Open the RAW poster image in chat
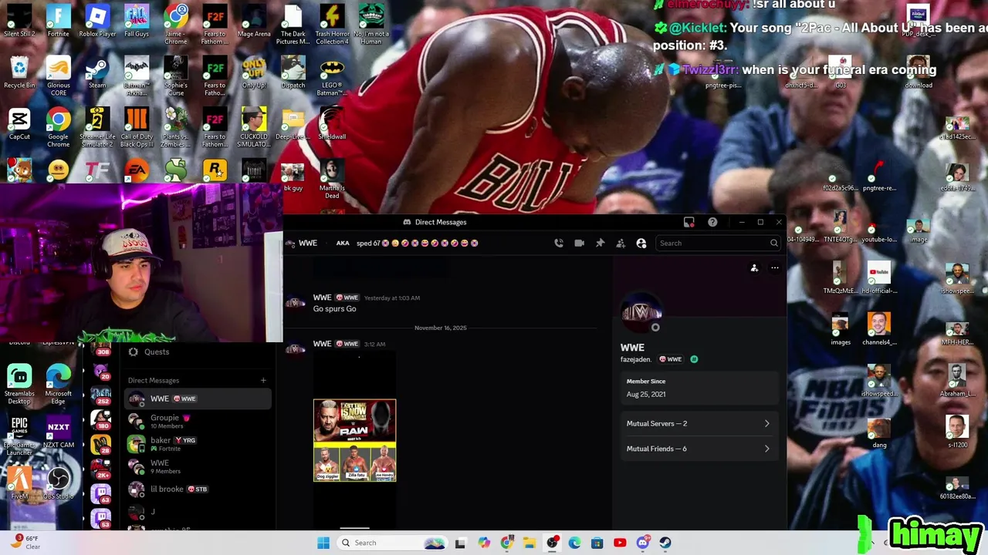This screenshot has width=988, height=555. pos(354,440)
